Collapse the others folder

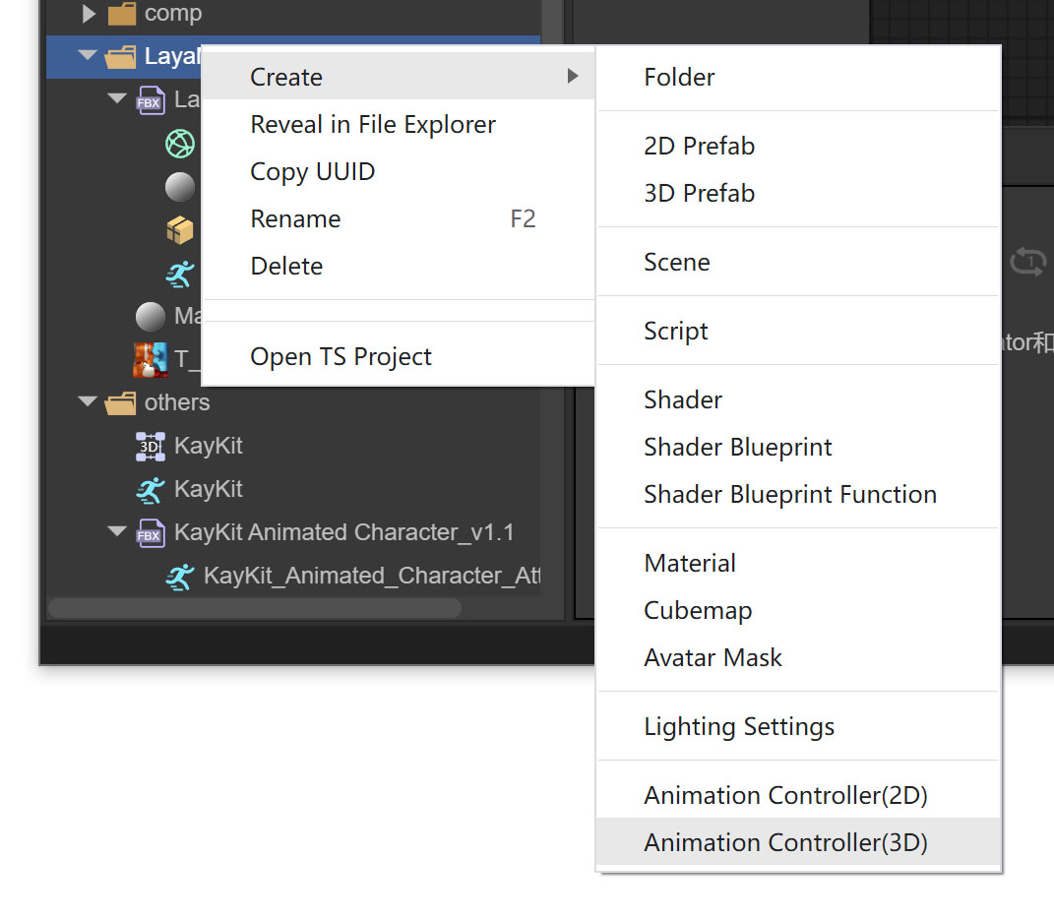point(88,402)
